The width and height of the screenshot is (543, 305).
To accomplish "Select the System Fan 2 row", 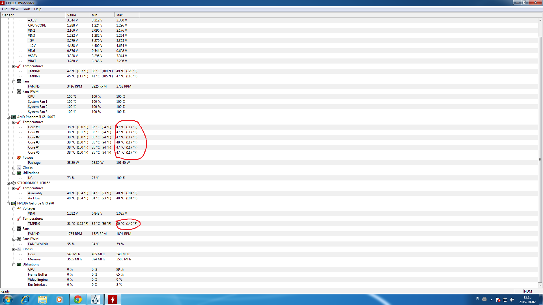I will (x=269, y=107).
